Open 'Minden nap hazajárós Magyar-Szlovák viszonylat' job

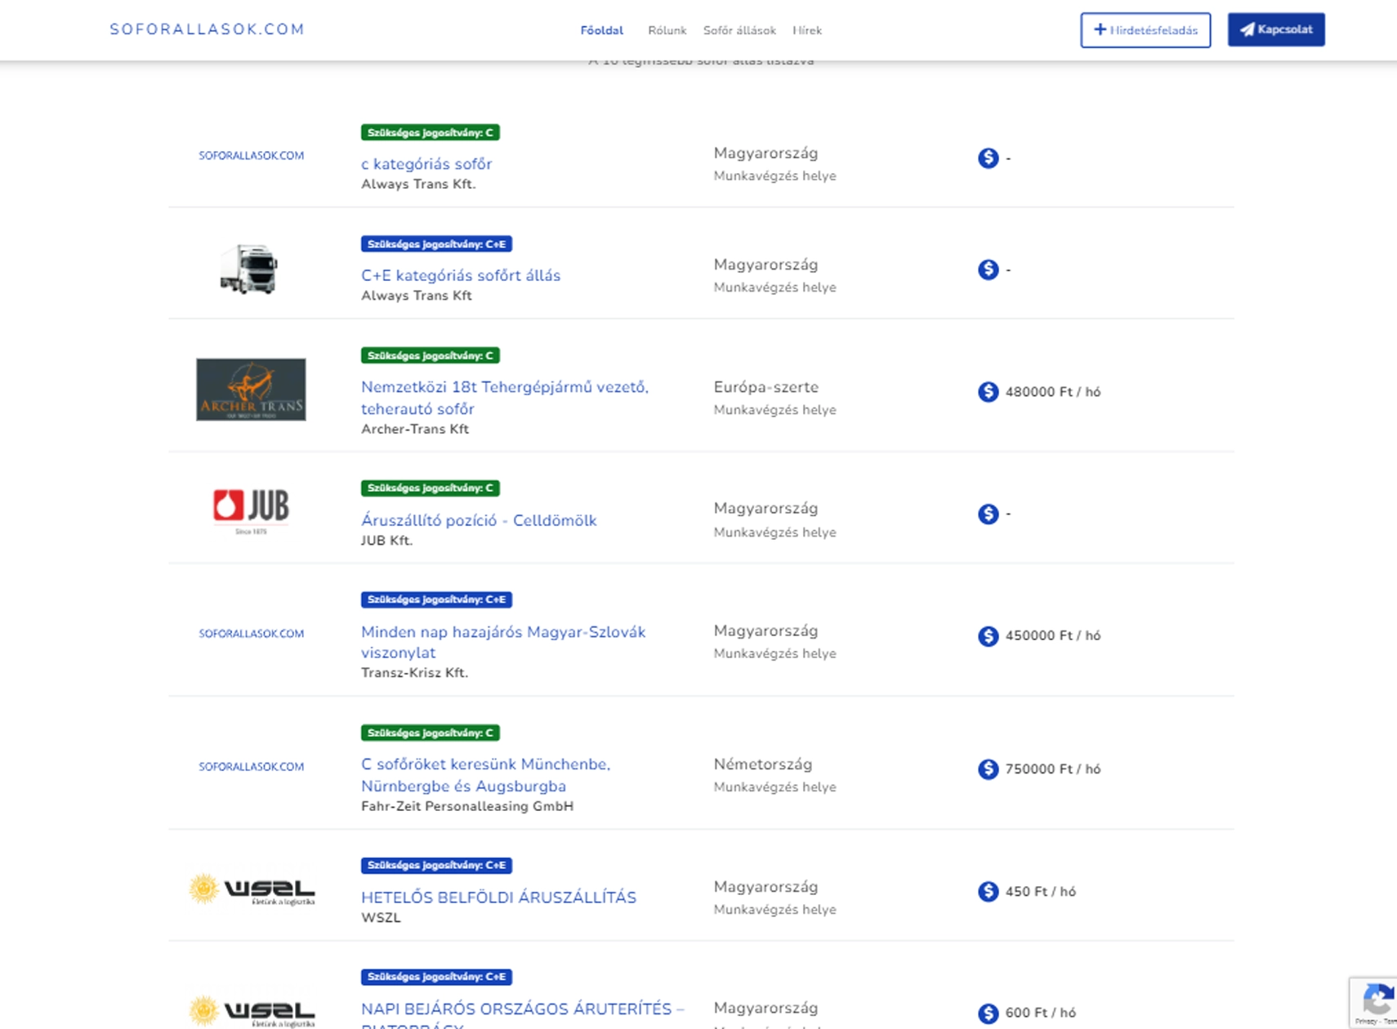[x=503, y=642]
